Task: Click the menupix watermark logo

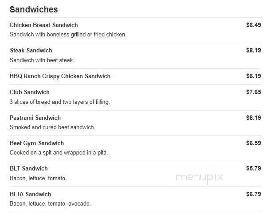Action: [200, 178]
